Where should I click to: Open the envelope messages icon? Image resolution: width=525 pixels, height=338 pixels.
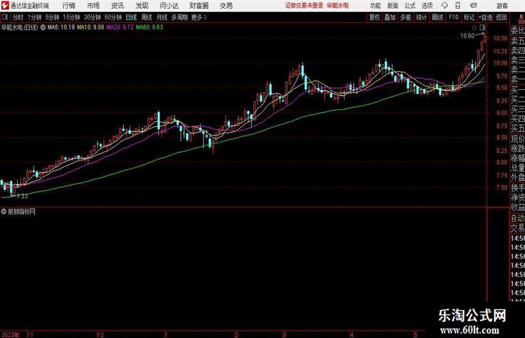pyautogui.click(x=473, y=6)
